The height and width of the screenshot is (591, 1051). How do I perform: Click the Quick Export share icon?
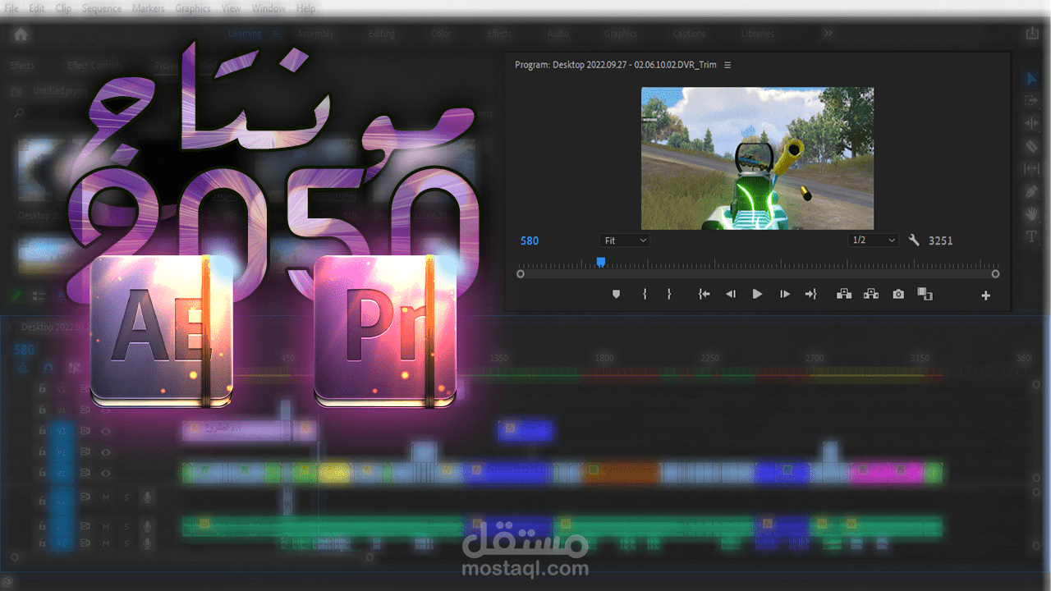1031,34
